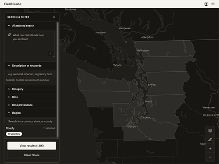The width and height of the screenshot is (219, 164).
Task: Open the user account icon
Action: [206, 4]
